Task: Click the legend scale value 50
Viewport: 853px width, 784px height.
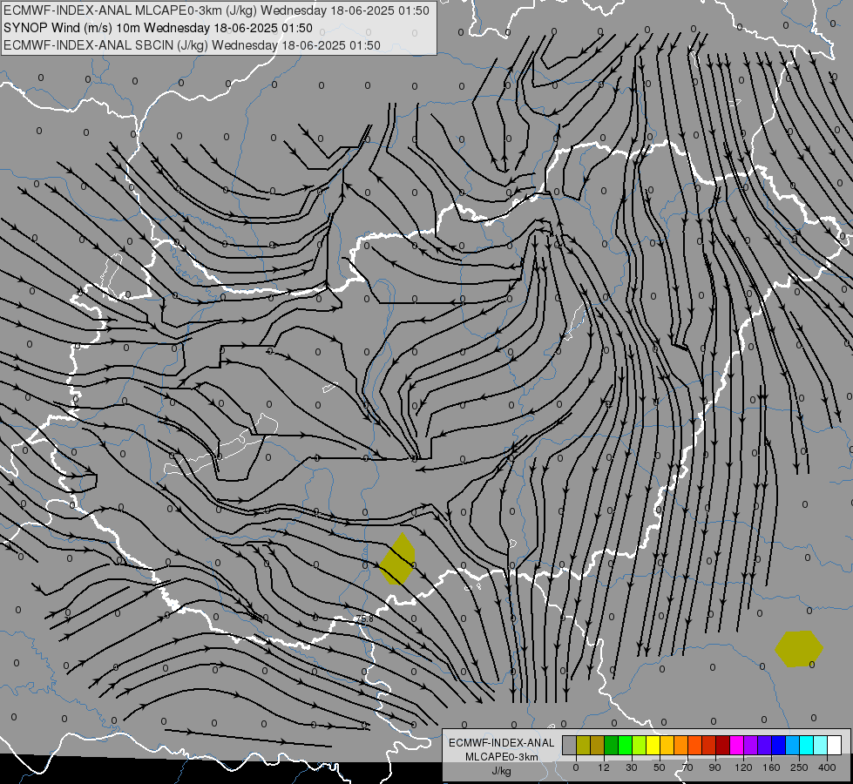Action: pos(660,767)
